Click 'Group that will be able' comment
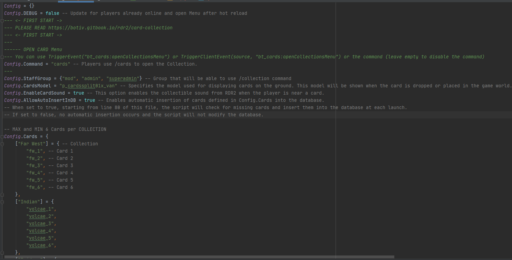Image resolution: width=512 pixels, height=260 pixels. pyautogui.click(x=218, y=78)
